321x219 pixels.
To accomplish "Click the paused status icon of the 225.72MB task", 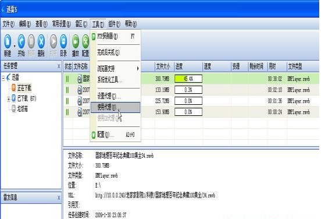I will coord(67,101).
